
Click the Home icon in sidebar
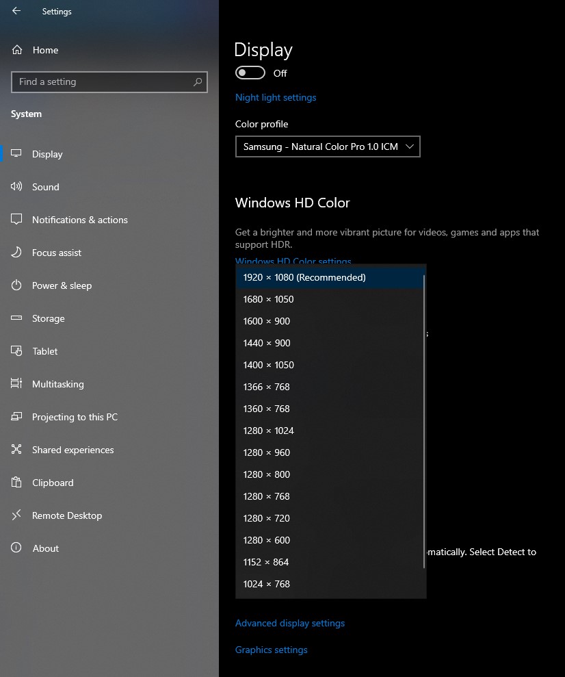pos(17,50)
